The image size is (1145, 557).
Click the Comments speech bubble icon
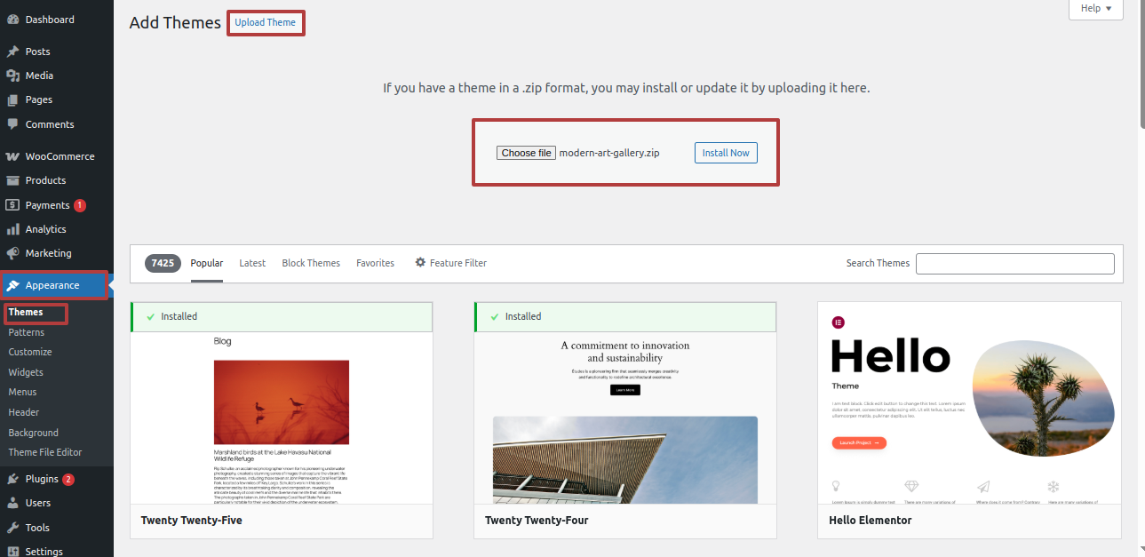point(13,124)
